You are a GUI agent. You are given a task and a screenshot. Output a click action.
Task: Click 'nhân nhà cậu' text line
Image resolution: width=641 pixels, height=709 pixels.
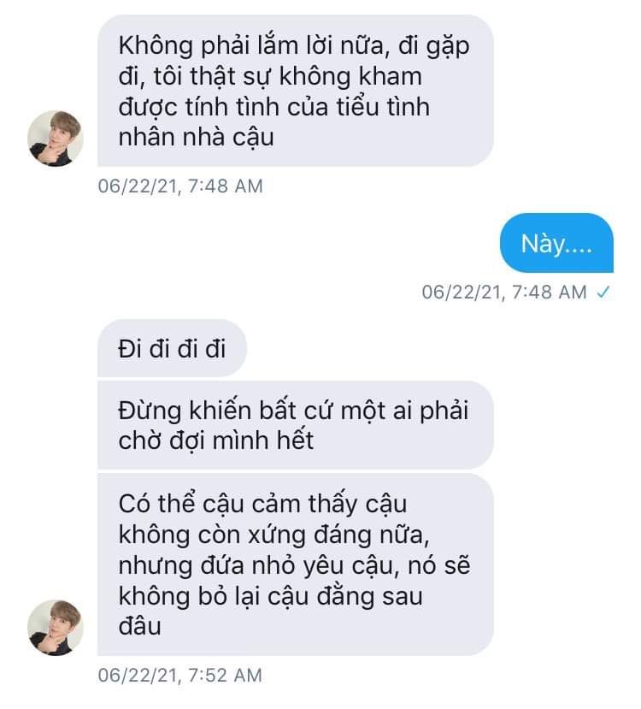click(x=196, y=138)
